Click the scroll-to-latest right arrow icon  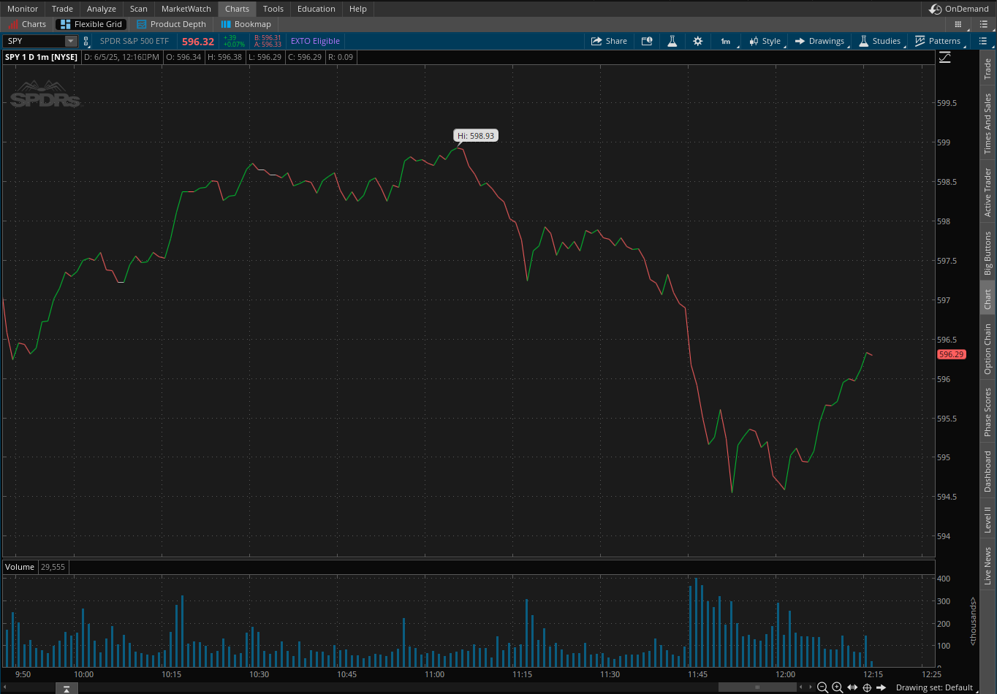(881, 687)
